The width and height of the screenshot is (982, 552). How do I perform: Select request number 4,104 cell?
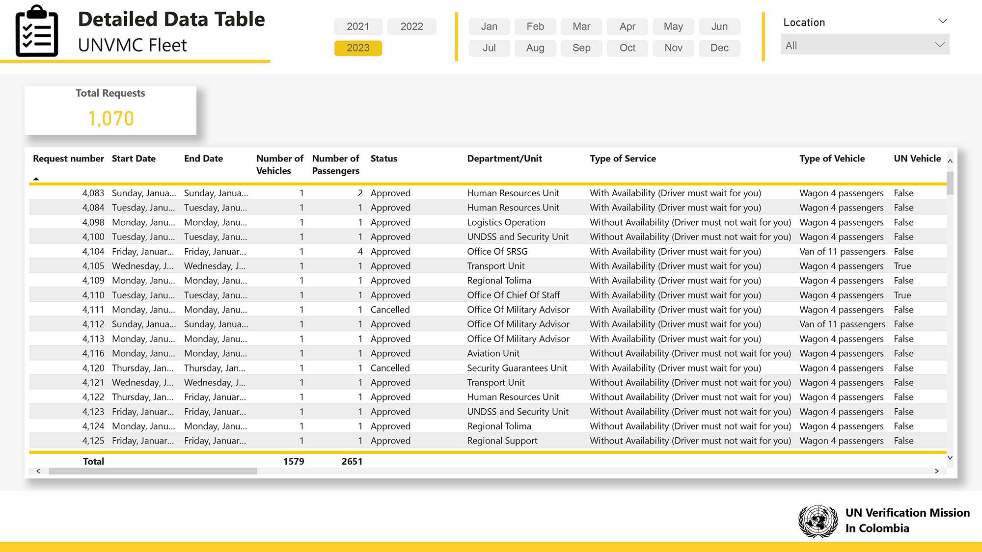pos(93,251)
